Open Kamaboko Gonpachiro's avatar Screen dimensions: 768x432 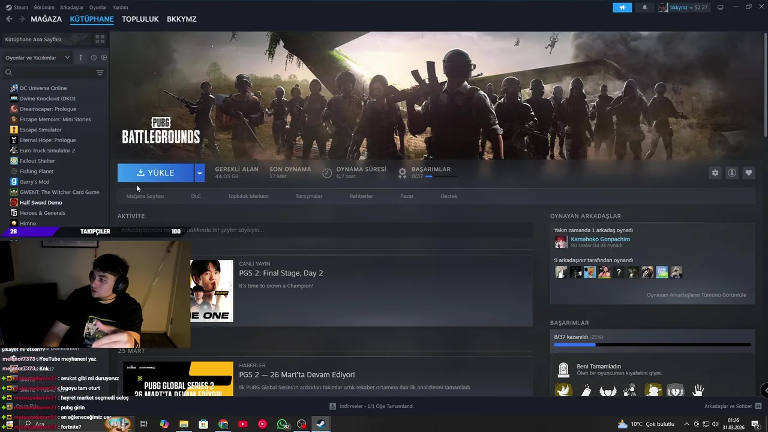(x=561, y=242)
